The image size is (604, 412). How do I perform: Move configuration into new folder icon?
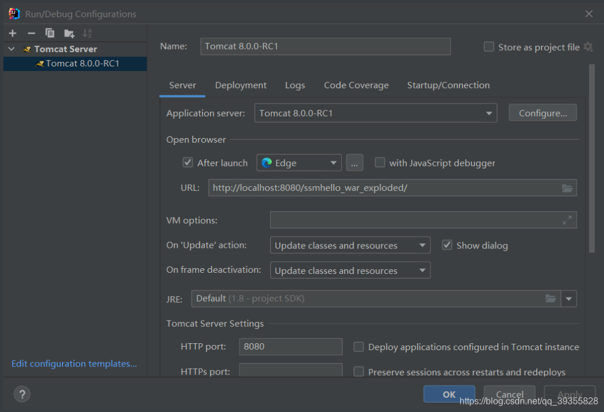tap(69, 34)
